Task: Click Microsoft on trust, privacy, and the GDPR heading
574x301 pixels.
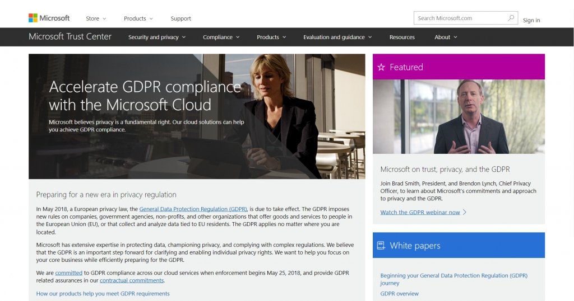Action: point(445,169)
